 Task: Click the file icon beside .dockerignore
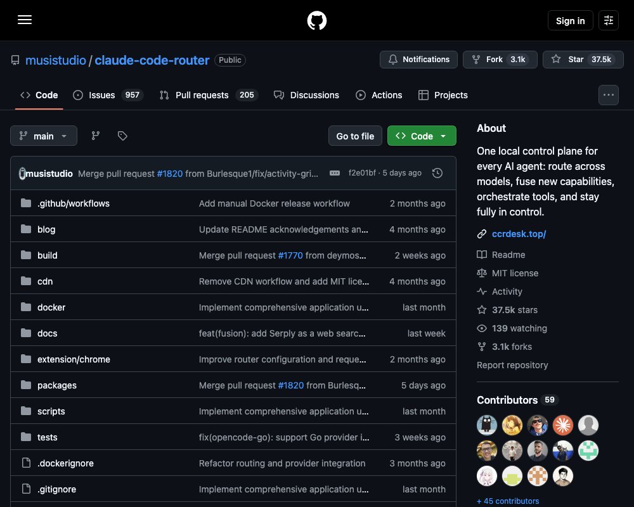26,463
